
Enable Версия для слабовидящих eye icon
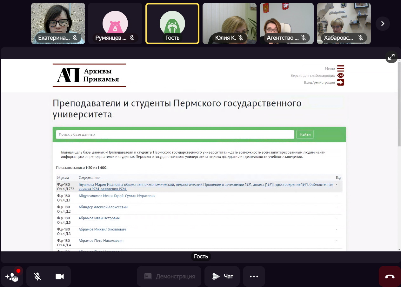tap(340, 76)
